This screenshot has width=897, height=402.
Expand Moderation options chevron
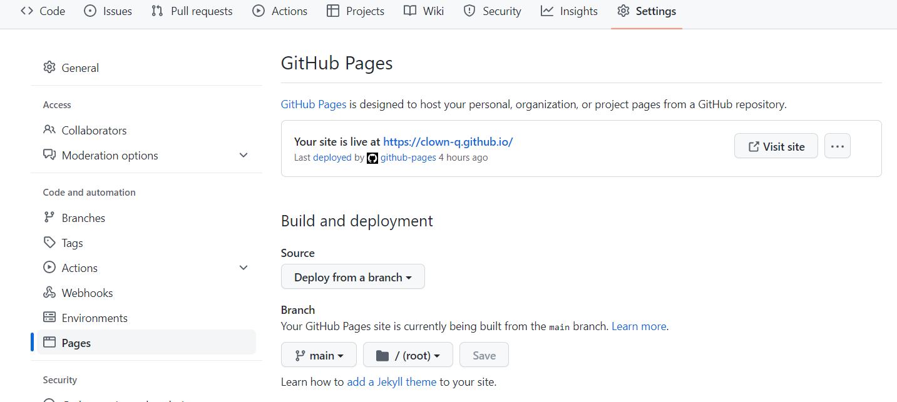coord(243,155)
